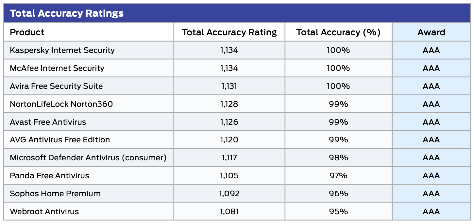
Task: Click Sophos Home Premium product name
Action: tap(55, 194)
